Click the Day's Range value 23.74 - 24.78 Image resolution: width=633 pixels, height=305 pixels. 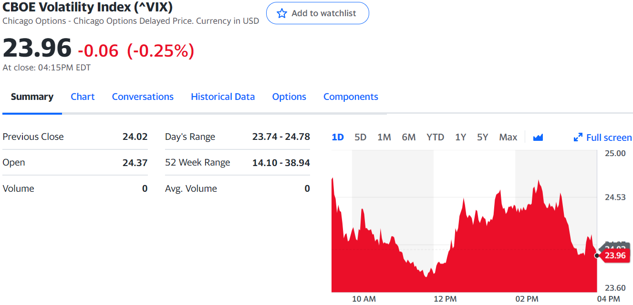pyautogui.click(x=281, y=137)
